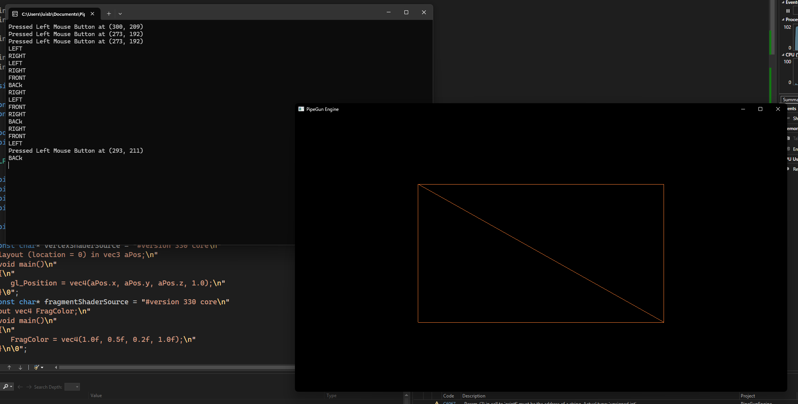Close the C:\Users\luisb terminal tab
This screenshot has height=404, width=798.
92,14
